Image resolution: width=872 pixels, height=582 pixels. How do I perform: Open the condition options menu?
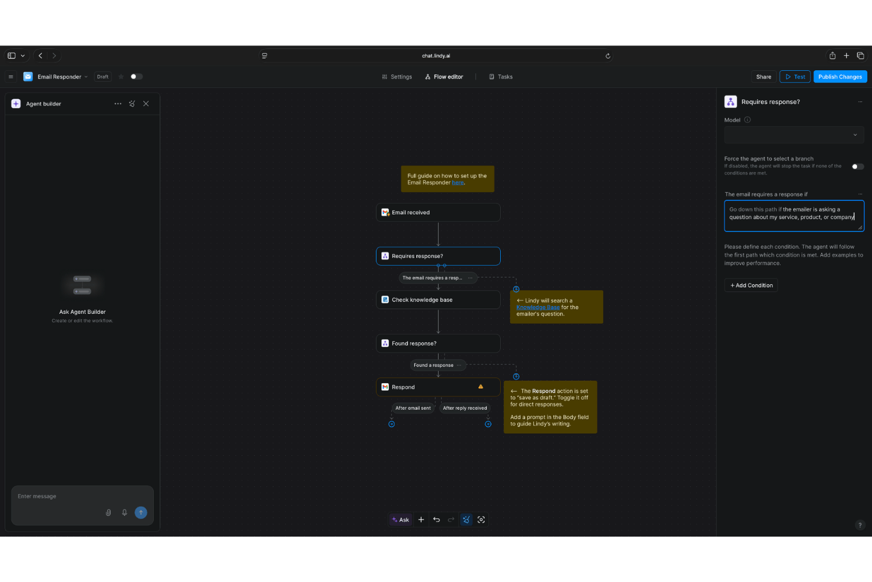click(x=860, y=194)
